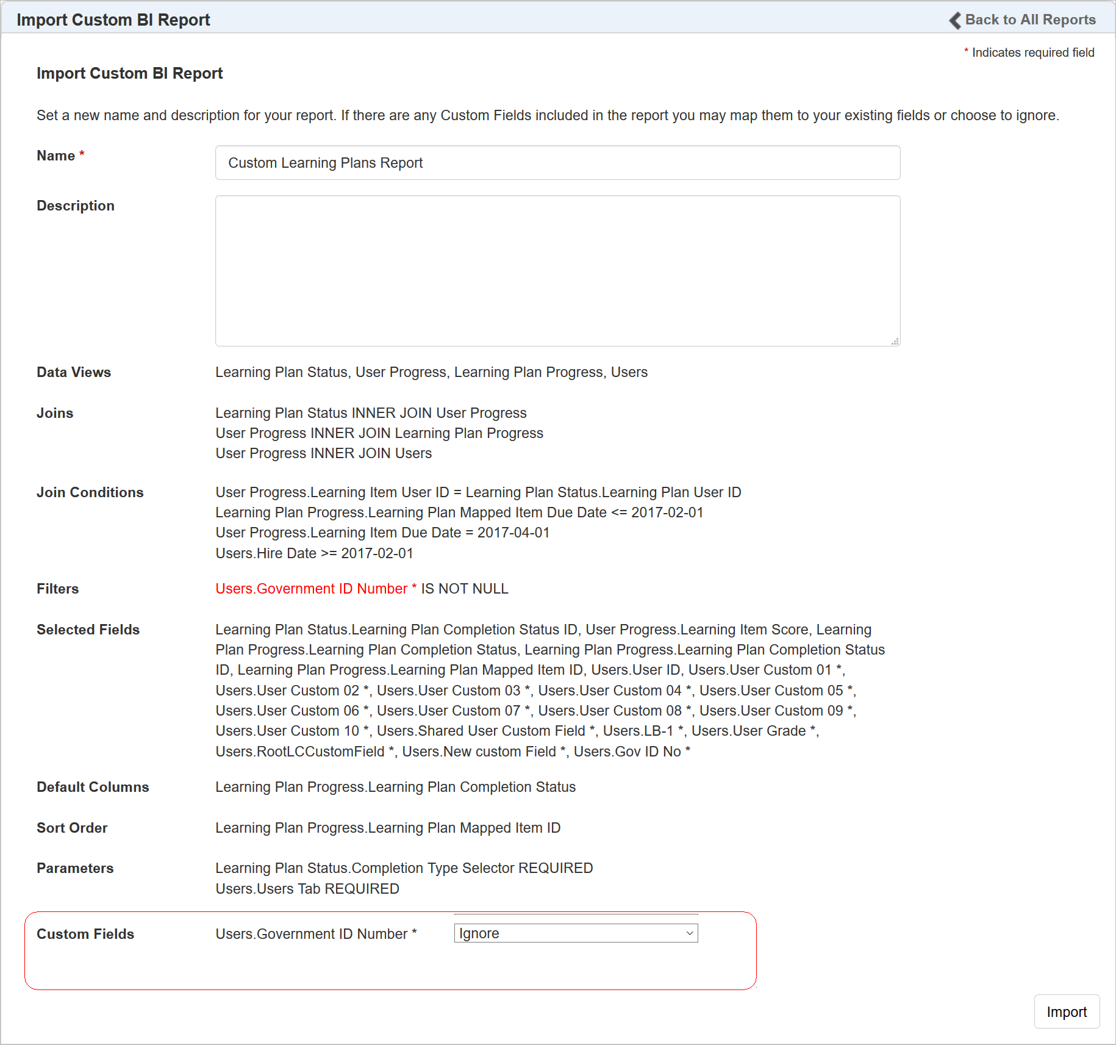1116x1045 pixels.
Task: Click the Join Conditions label
Action: (90, 492)
